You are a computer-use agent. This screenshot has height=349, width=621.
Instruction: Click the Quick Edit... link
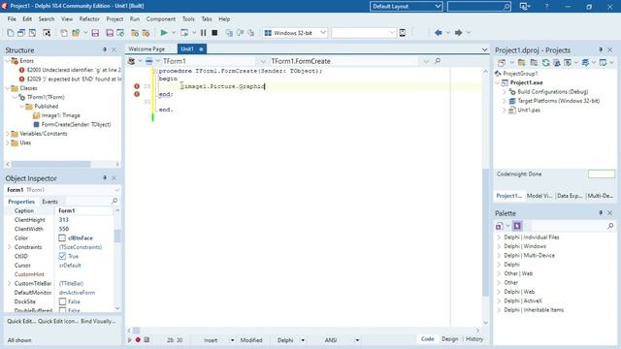[x=21, y=321]
